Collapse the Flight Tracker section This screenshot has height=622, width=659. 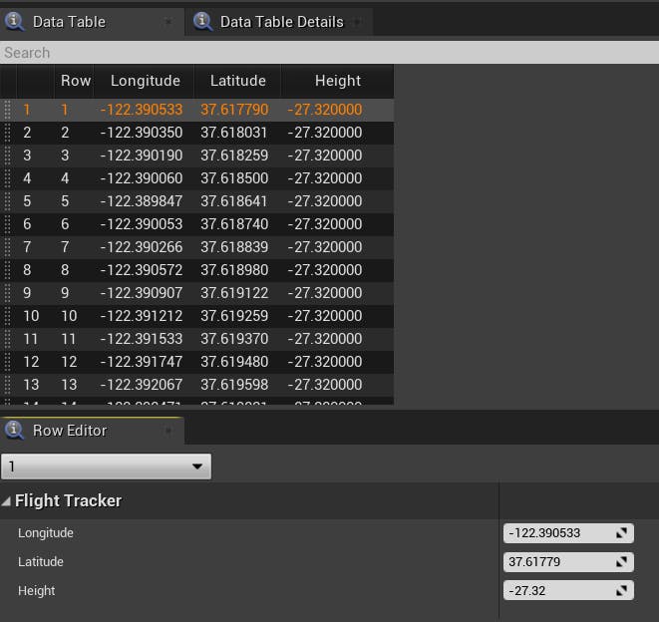(6, 501)
